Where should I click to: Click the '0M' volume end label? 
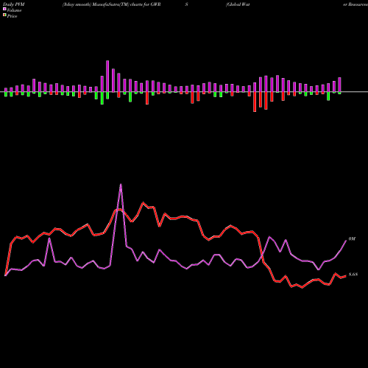click(352, 238)
